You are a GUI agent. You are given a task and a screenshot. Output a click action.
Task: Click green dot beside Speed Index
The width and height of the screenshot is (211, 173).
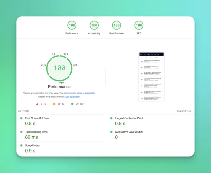tap(21, 145)
